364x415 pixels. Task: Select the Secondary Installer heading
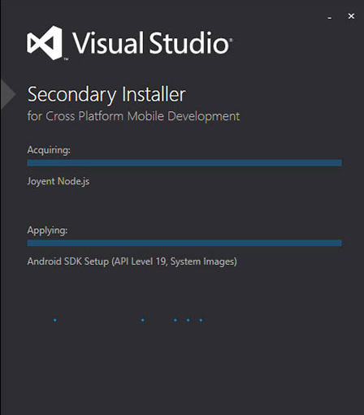pyautogui.click(x=106, y=95)
